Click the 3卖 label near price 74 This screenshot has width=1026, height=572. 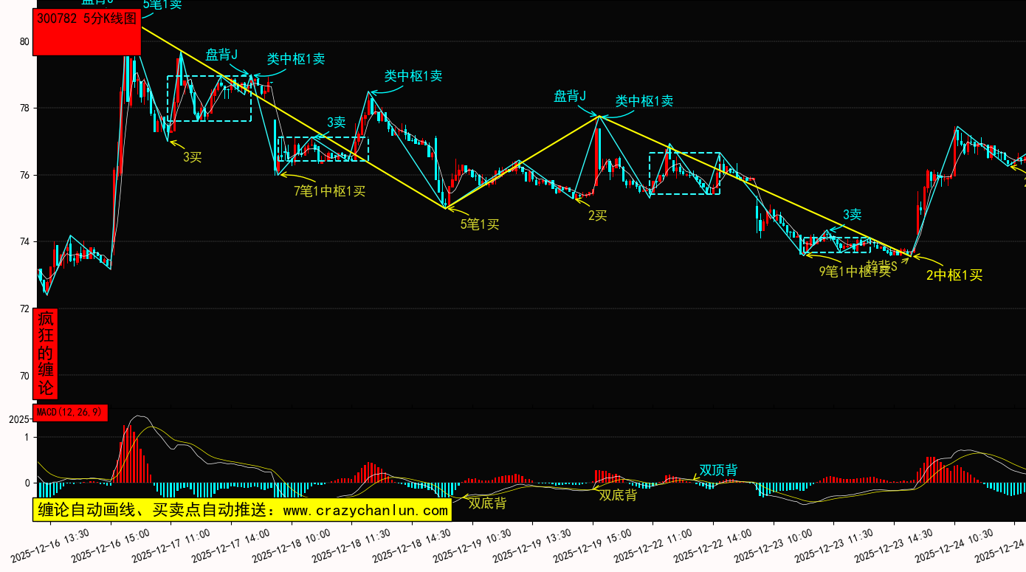[x=852, y=215]
